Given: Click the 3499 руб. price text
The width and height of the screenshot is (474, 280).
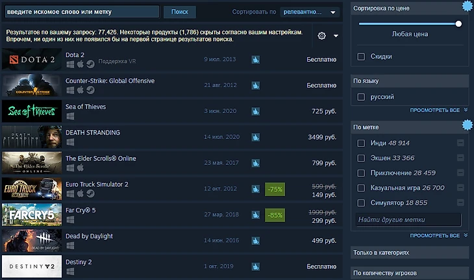Looking at the screenshot, I should pos(322,137).
